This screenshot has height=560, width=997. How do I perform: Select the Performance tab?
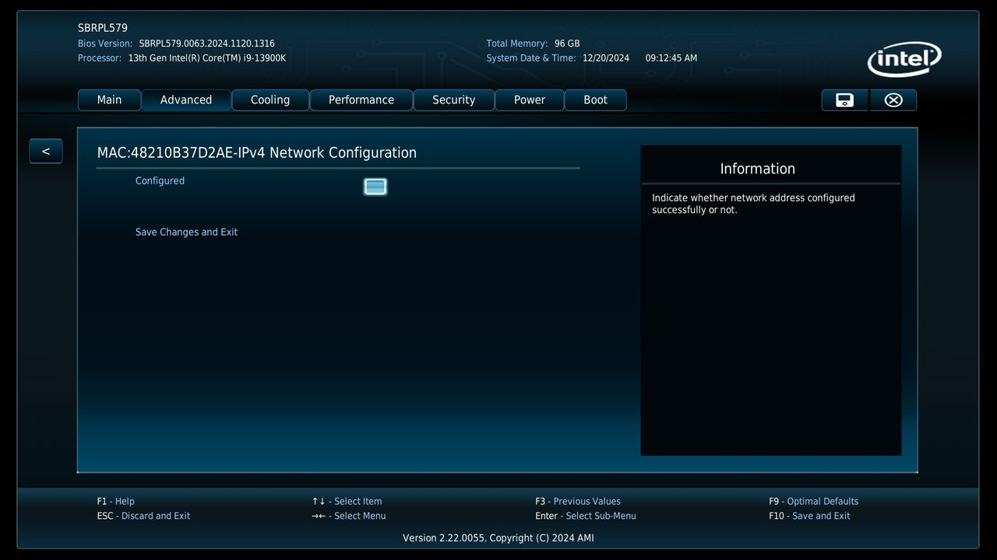(361, 100)
